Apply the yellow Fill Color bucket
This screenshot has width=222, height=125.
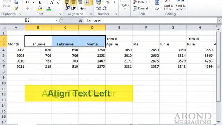tap(40, 8)
